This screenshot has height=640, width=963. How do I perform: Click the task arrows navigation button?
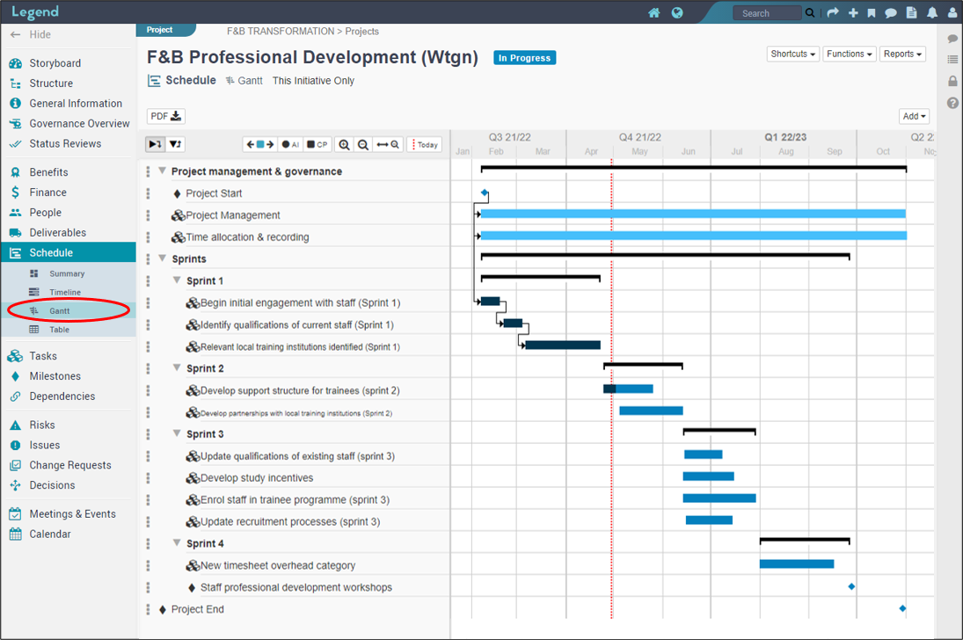(260, 144)
